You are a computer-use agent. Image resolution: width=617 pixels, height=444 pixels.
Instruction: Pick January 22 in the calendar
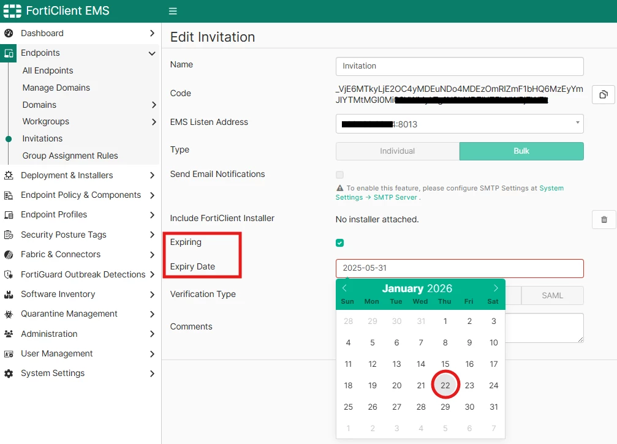pyautogui.click(x=445, y=385)
